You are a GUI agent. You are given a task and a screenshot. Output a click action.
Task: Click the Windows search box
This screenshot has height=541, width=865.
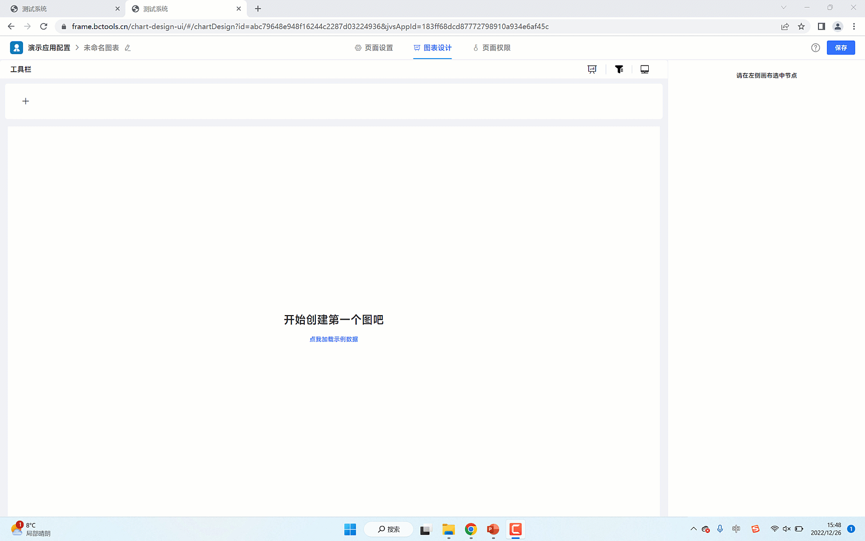[x=388, y=529]
